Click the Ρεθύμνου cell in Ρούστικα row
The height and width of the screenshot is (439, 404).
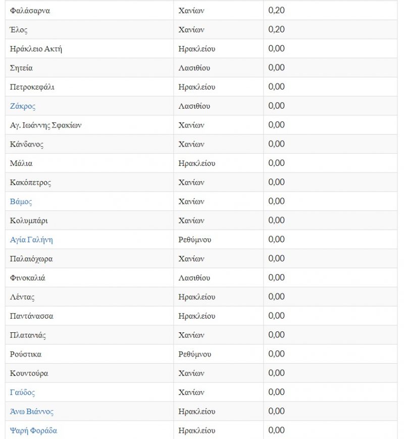195,355
